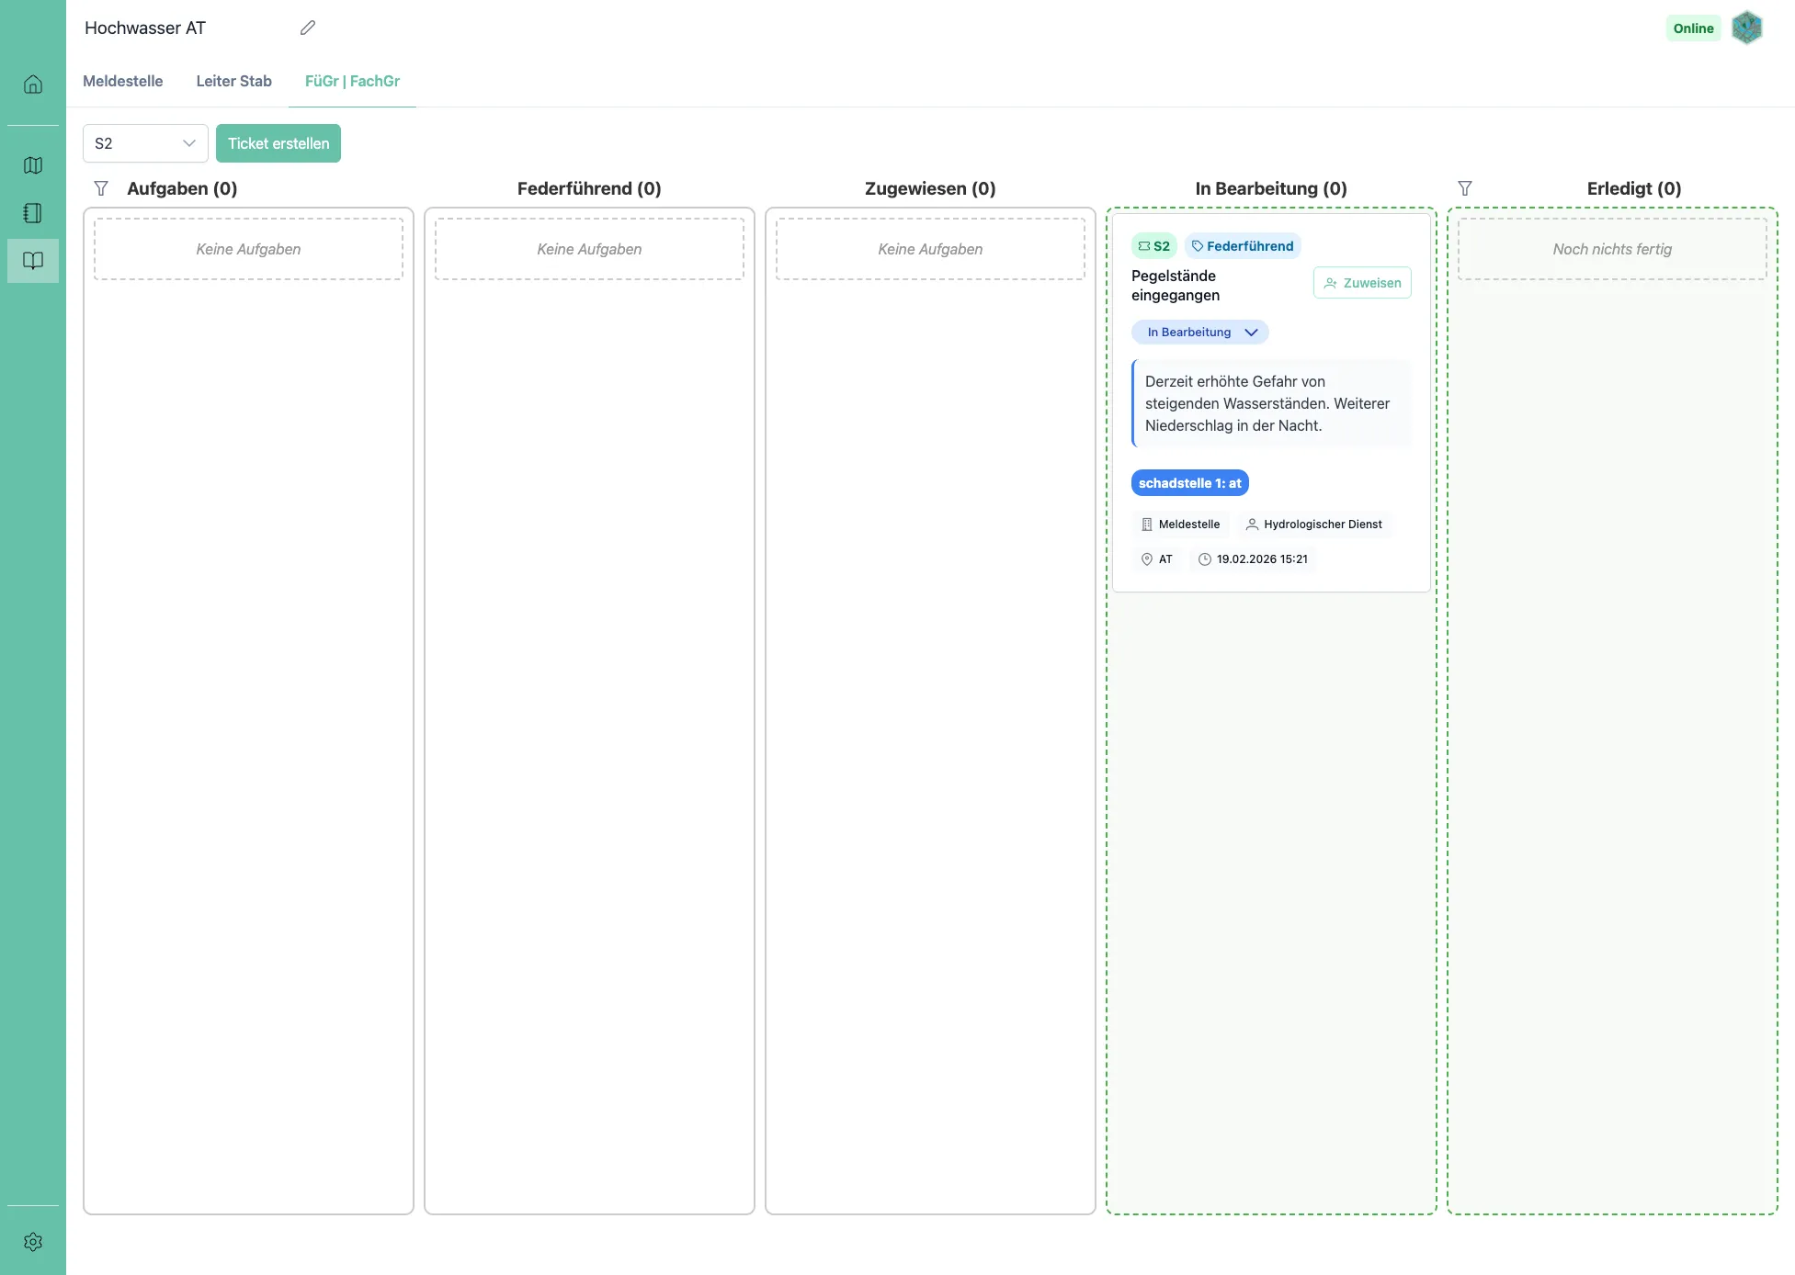Open the S2 role dropdown
The image size is (1795, 1275).
[x=145, y=143]
